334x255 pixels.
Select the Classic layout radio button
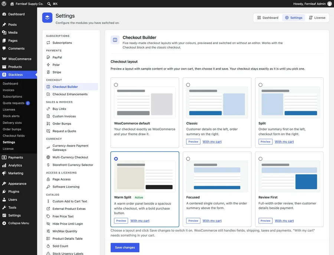coord(188,85)
